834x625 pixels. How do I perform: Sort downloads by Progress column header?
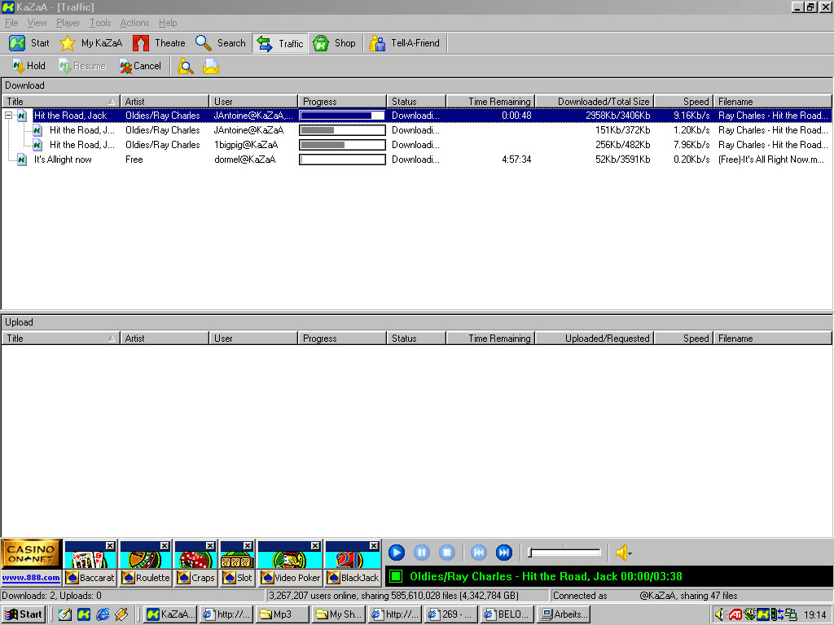(x=343, y=102)
